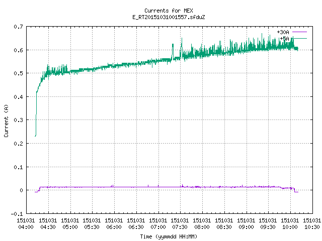Click the y-axis tick value 0.1

click(x=18, y=167)
